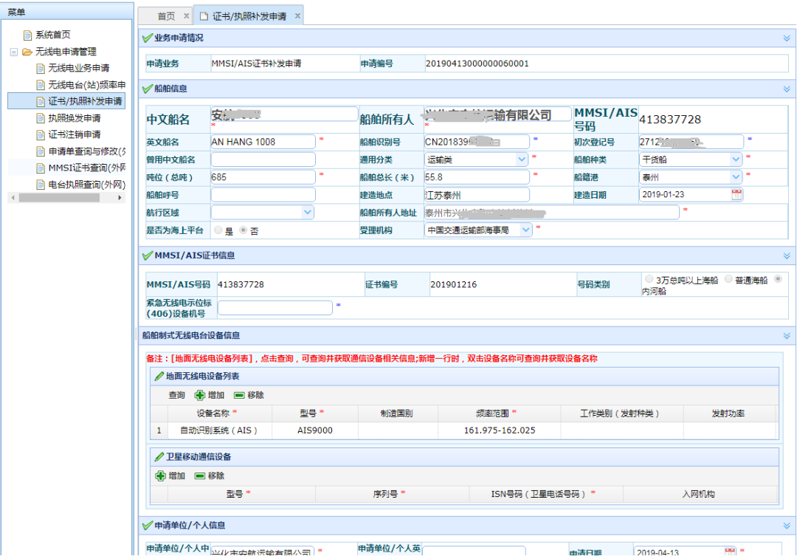Switch to the 证书/执照补发申请 tab
The height and width of the screenshot is (556, 797).
(249, 16)
